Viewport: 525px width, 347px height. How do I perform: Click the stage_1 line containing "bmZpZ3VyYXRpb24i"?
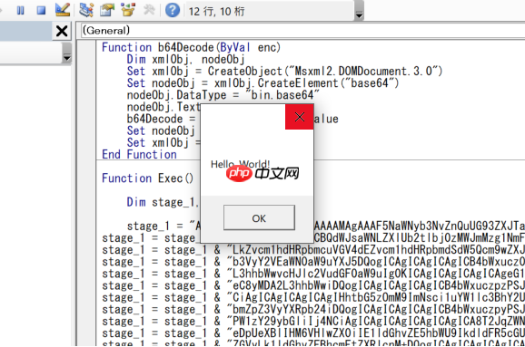pos(313,310)
